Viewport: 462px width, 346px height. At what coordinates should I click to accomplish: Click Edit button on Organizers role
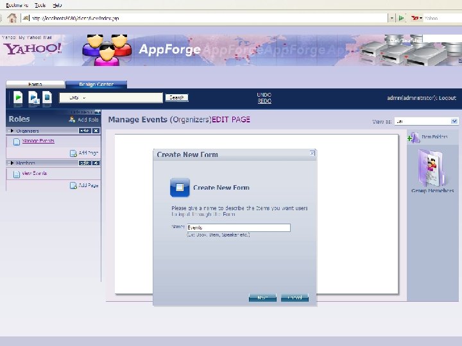(85, 131)
